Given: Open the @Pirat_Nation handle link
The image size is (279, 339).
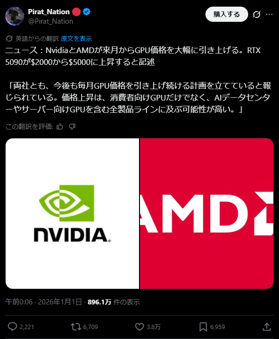Looking at the screenshot, I should pyautogui.click(x=51, y=21).
